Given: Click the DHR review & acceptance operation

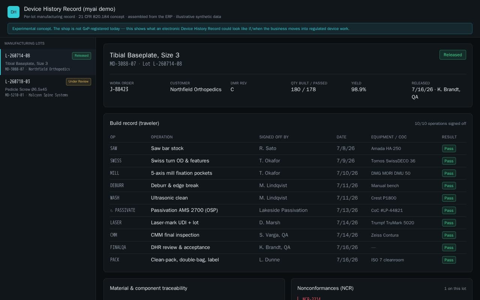Looking at the screenshot, I should pos(180,247).
